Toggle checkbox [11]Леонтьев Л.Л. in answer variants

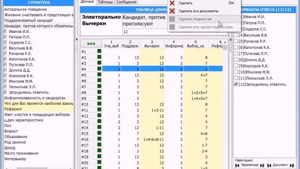[236, 78]
